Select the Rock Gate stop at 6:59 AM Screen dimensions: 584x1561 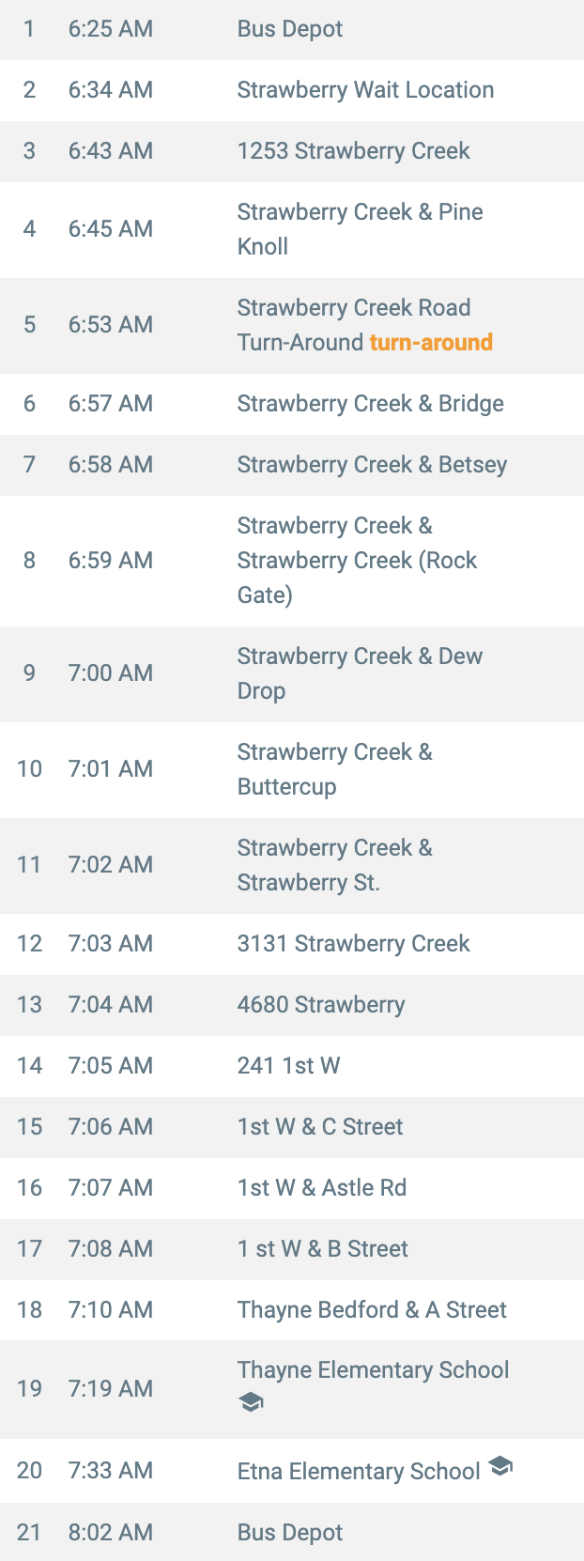click(x=292, y=561)
